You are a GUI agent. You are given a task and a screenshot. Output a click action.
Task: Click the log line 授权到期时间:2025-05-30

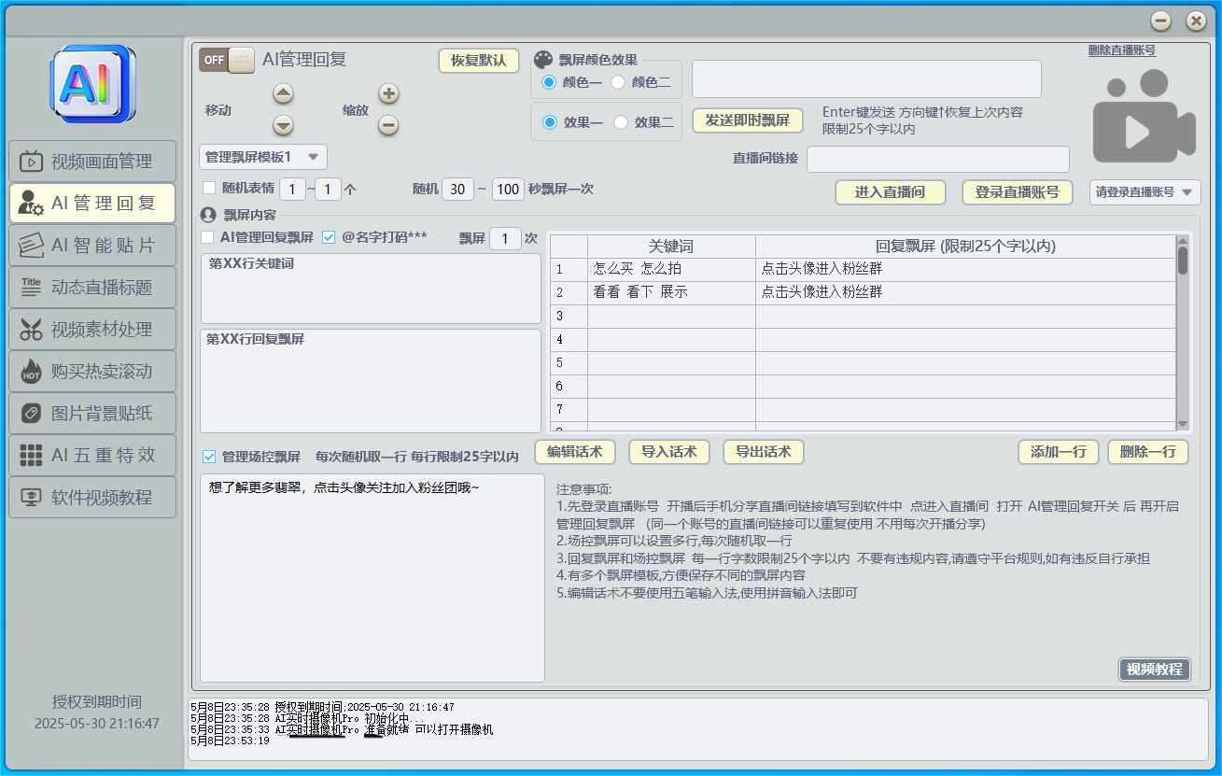point(322,707)
